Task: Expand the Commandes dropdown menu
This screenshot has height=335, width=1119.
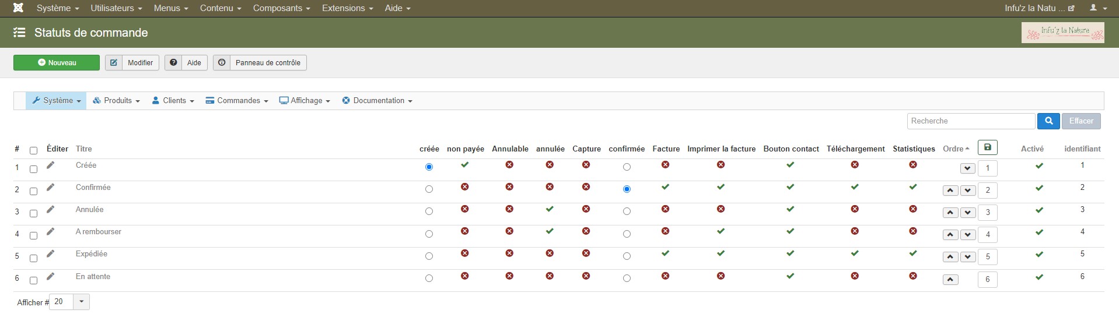Action: click(237, 101)
